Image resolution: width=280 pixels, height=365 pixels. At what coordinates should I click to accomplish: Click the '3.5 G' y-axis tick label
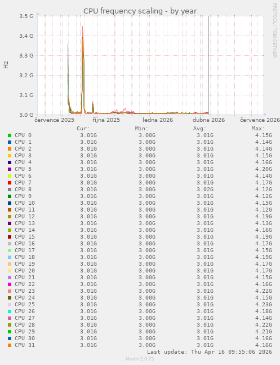coord(26,16)
